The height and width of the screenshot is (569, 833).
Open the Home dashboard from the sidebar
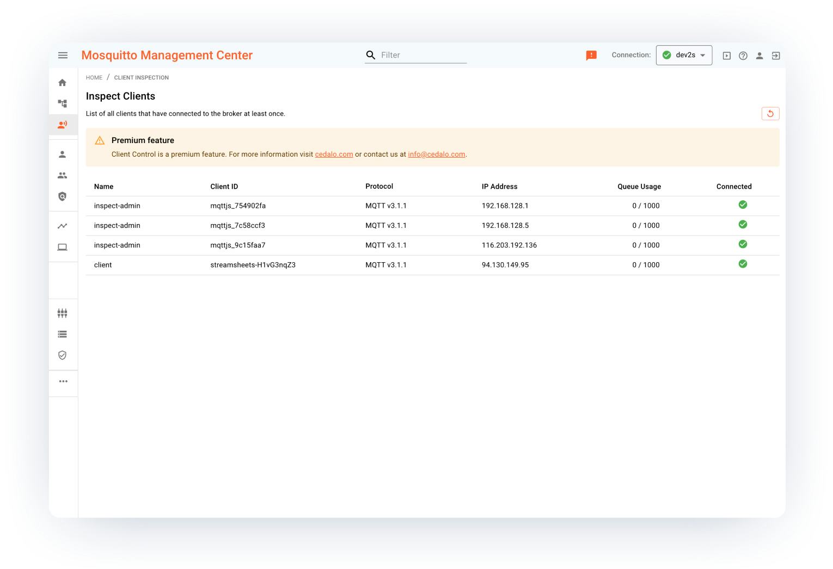63,83
